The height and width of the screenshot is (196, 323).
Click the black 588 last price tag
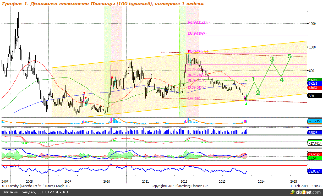click(x=314, y=96)
